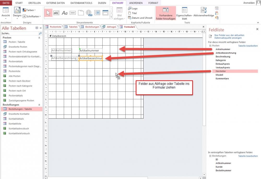Insert a Logo into the form header
Viewport: 261px width, 179px height.
(x=133, y=9)
